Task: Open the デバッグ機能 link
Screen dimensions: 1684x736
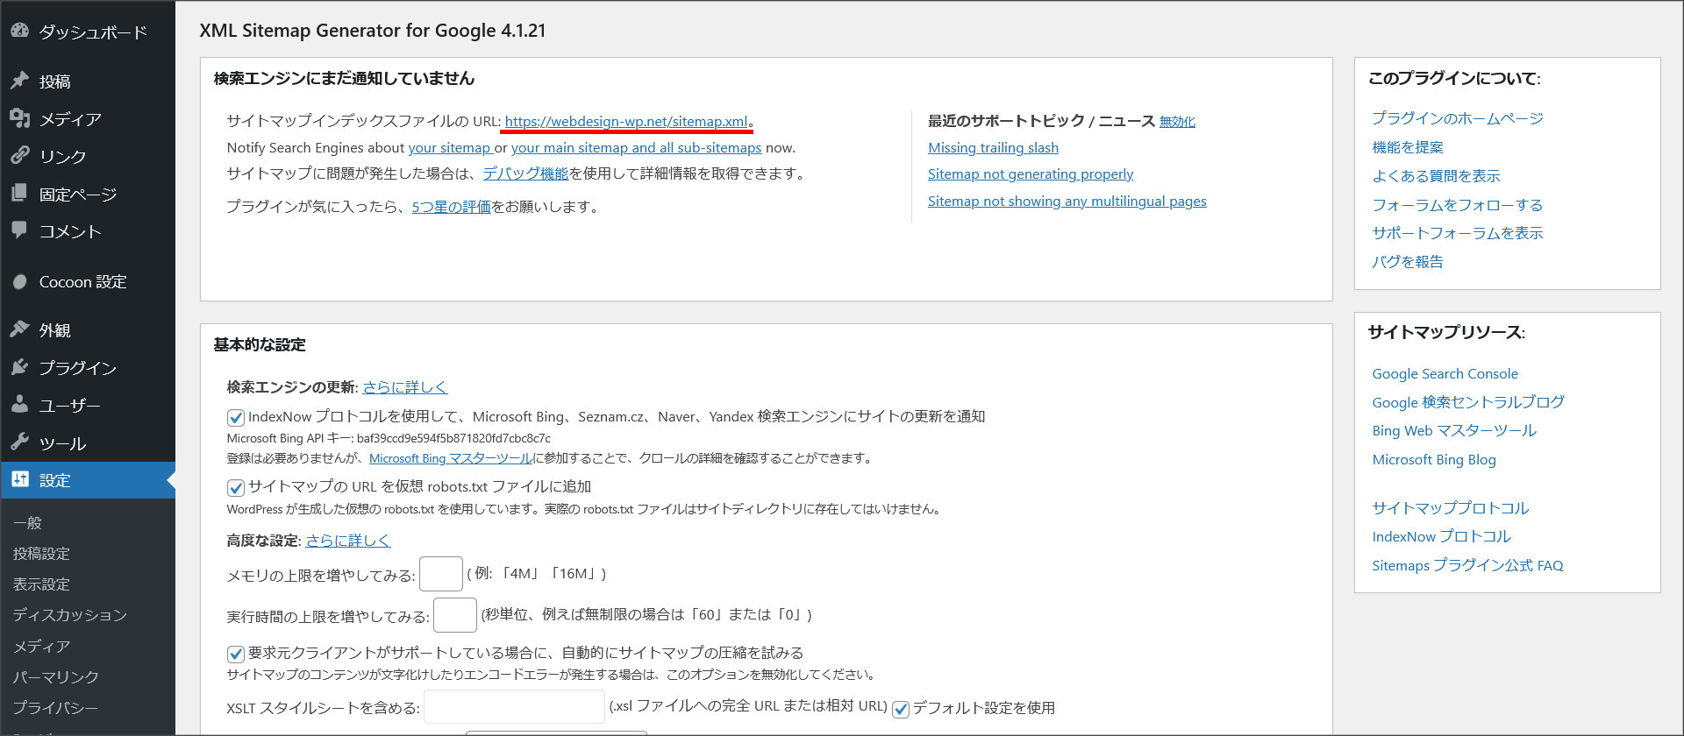Action: click(x=525, y=173)
